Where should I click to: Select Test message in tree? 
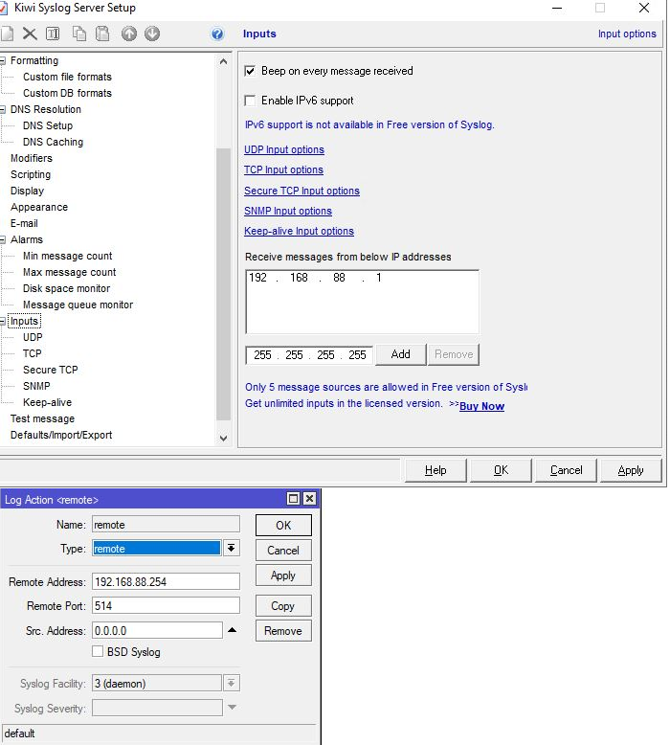(42, 418)
